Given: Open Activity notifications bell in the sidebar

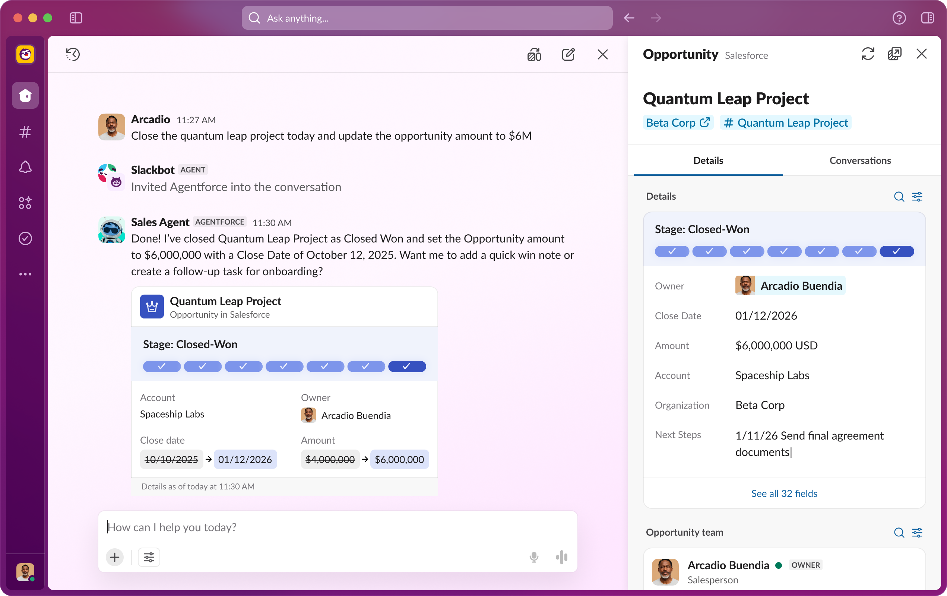Looking at the screenshot, I should click(25, 167).
